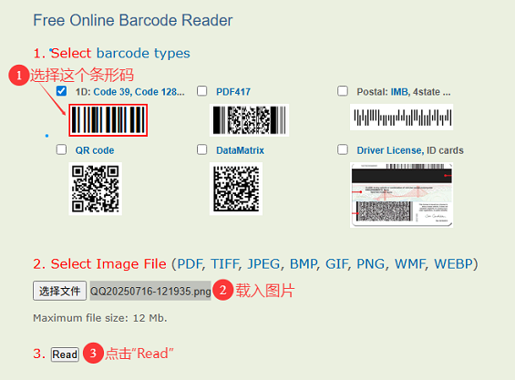The image size is (515, 380).
Task: Enable the DataMatrix checkbox
Action: pos(202,149)
